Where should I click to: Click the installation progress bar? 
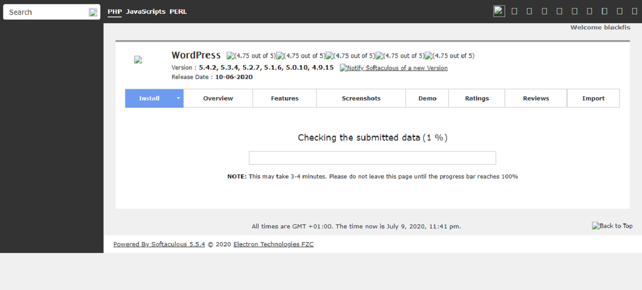(372, 158)
